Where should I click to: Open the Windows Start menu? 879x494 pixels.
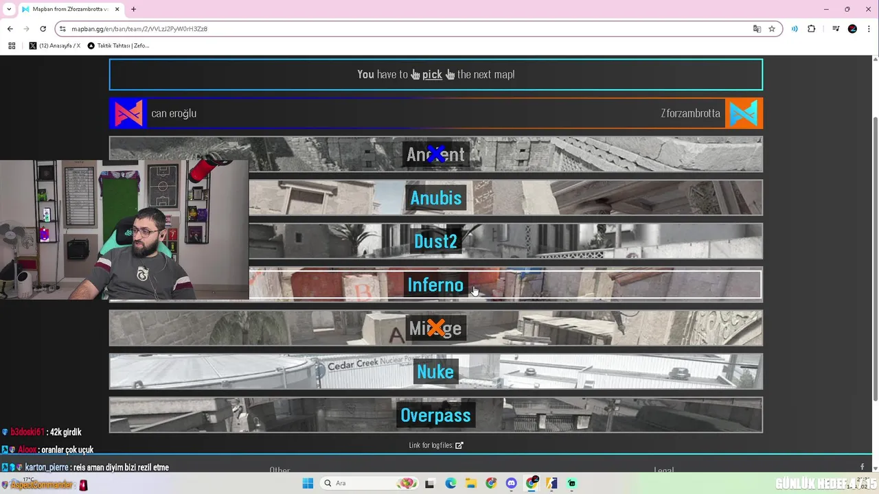308,484
